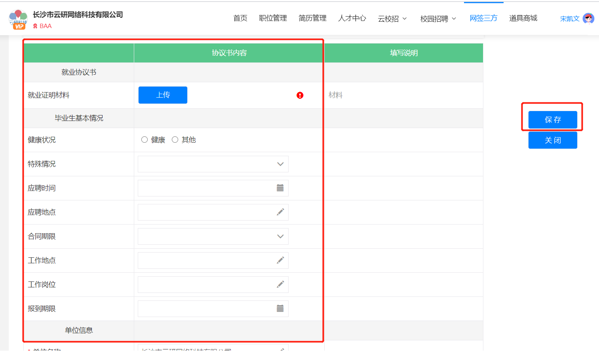Switch to the 网签三方 tab
The width and height of the screenshot is (599, 353).
click(x=483, y=18)
